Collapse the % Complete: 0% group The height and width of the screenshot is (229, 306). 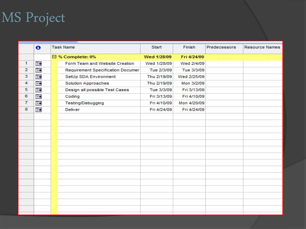[x=54, y=57]
